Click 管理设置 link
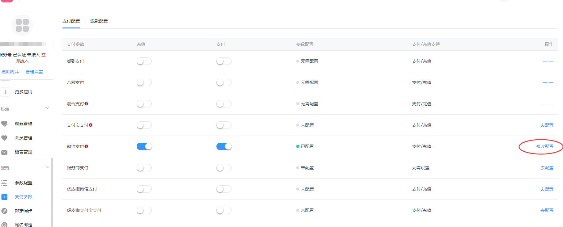 click(34, 72)
